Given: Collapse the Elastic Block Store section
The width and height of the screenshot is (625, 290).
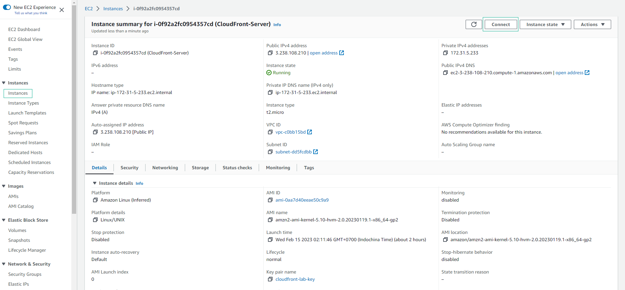Looking at the screenshot, I should (4, 220).
